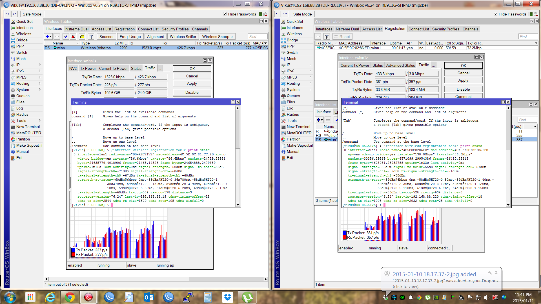Click Apply in the left Interface wlan1 dialog

tap(192, 83)
